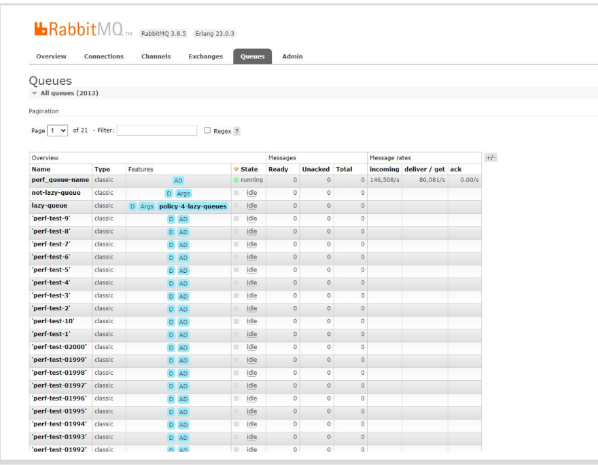Collapse the All queues section
598x465 pixels.
(x=34, y=93)
